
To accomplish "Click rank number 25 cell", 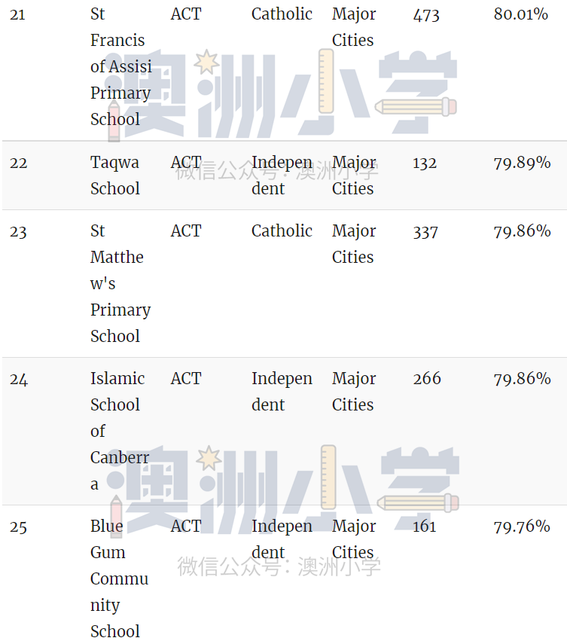I will [18, 527].
